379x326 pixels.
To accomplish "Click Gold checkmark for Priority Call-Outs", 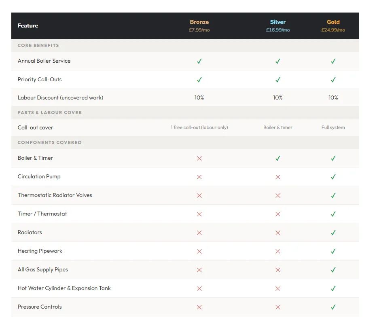I will click(333, 80).
